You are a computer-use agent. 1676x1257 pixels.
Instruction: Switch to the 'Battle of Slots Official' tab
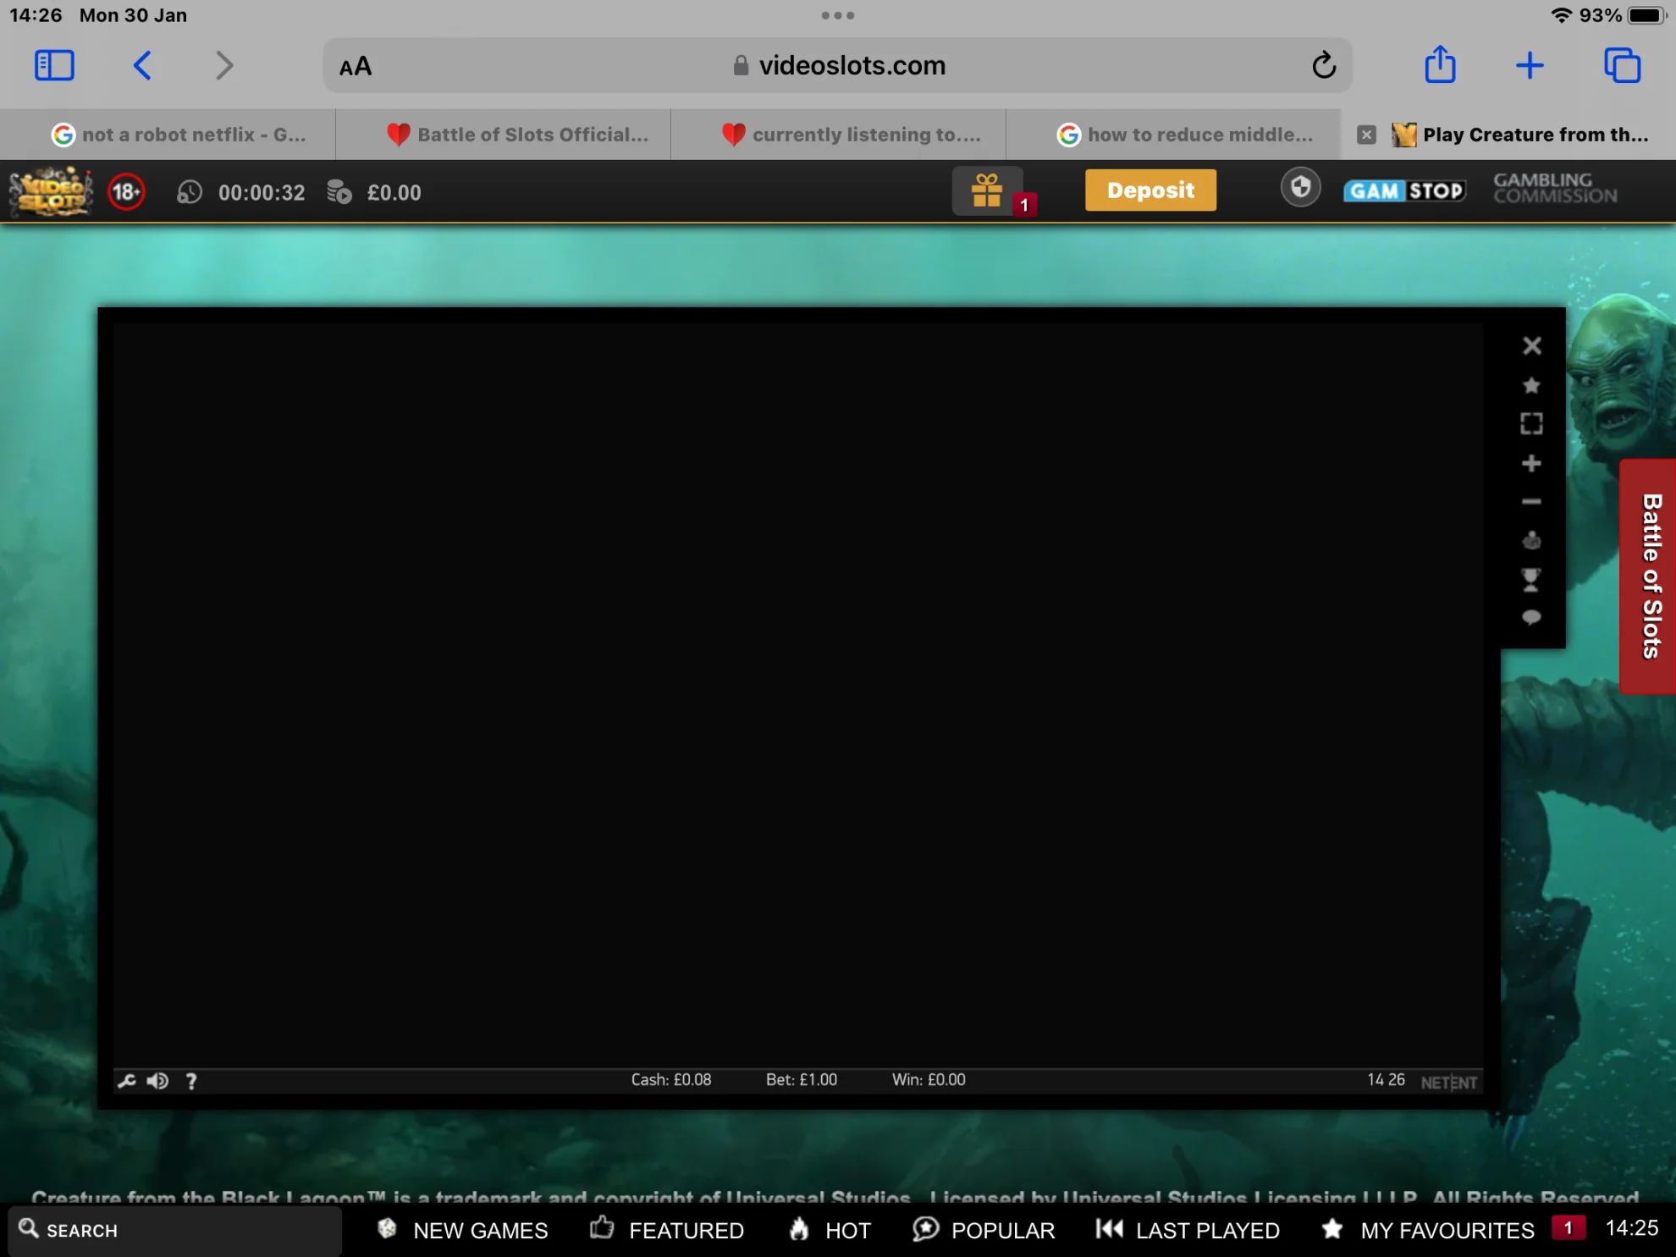pyautogui.click(x=503, y=135)
